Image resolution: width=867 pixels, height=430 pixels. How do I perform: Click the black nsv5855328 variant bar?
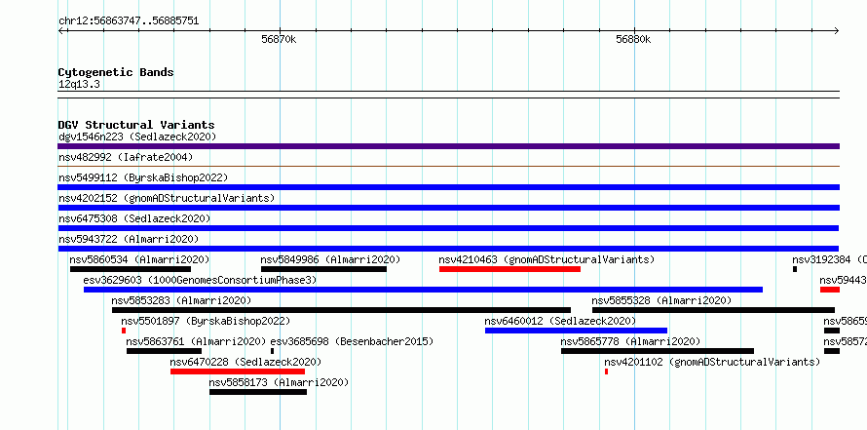(714, 310)
